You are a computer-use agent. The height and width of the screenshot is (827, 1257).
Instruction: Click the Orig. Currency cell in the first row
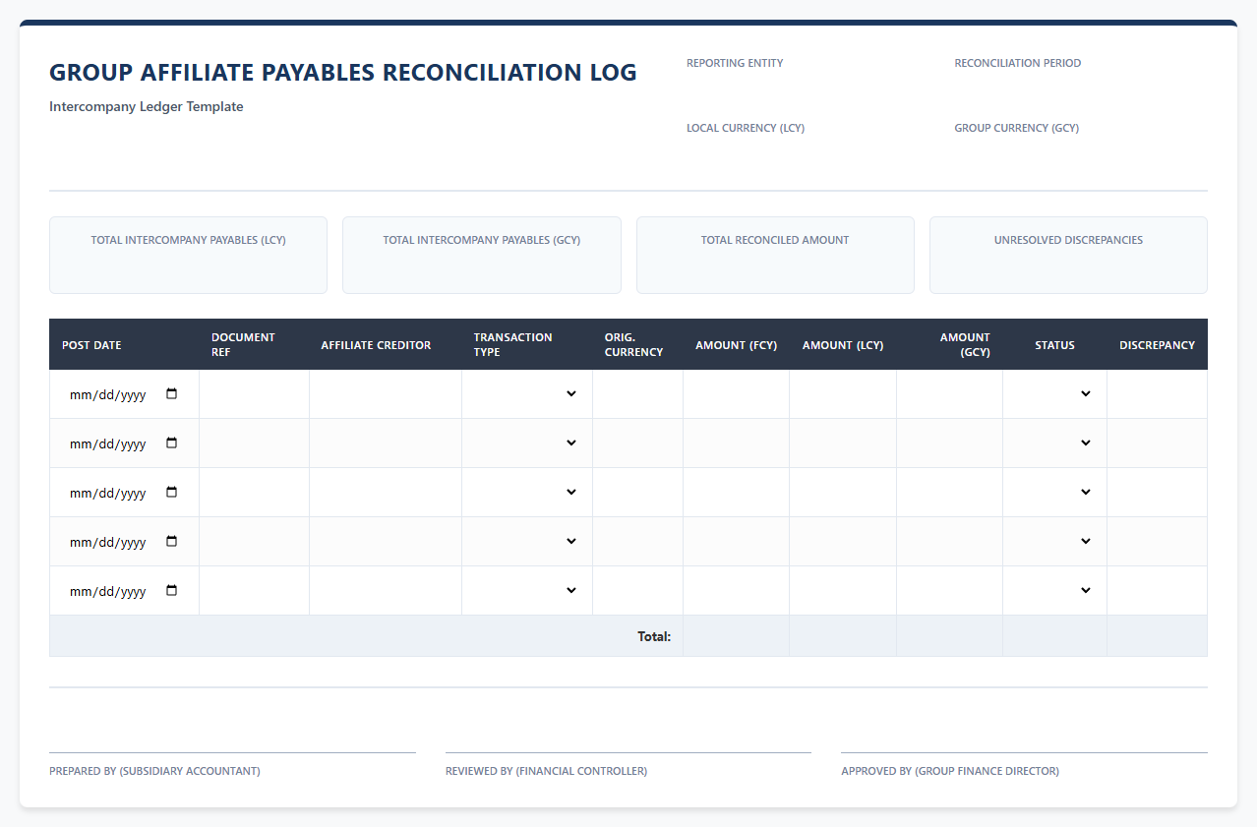pyautogui.click(x=637, y=393)
